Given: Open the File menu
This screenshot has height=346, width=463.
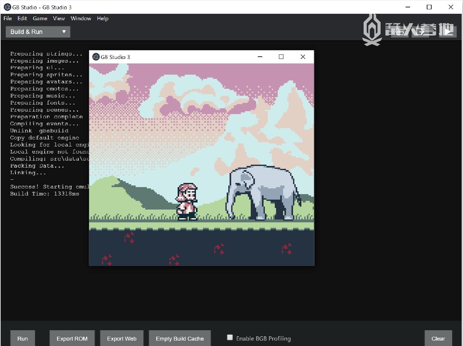Looking at the screenshot, I should tap(8, 18).
